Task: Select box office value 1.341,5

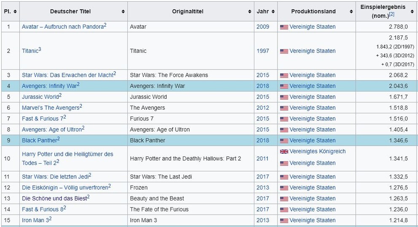Action: pos(398,159)
